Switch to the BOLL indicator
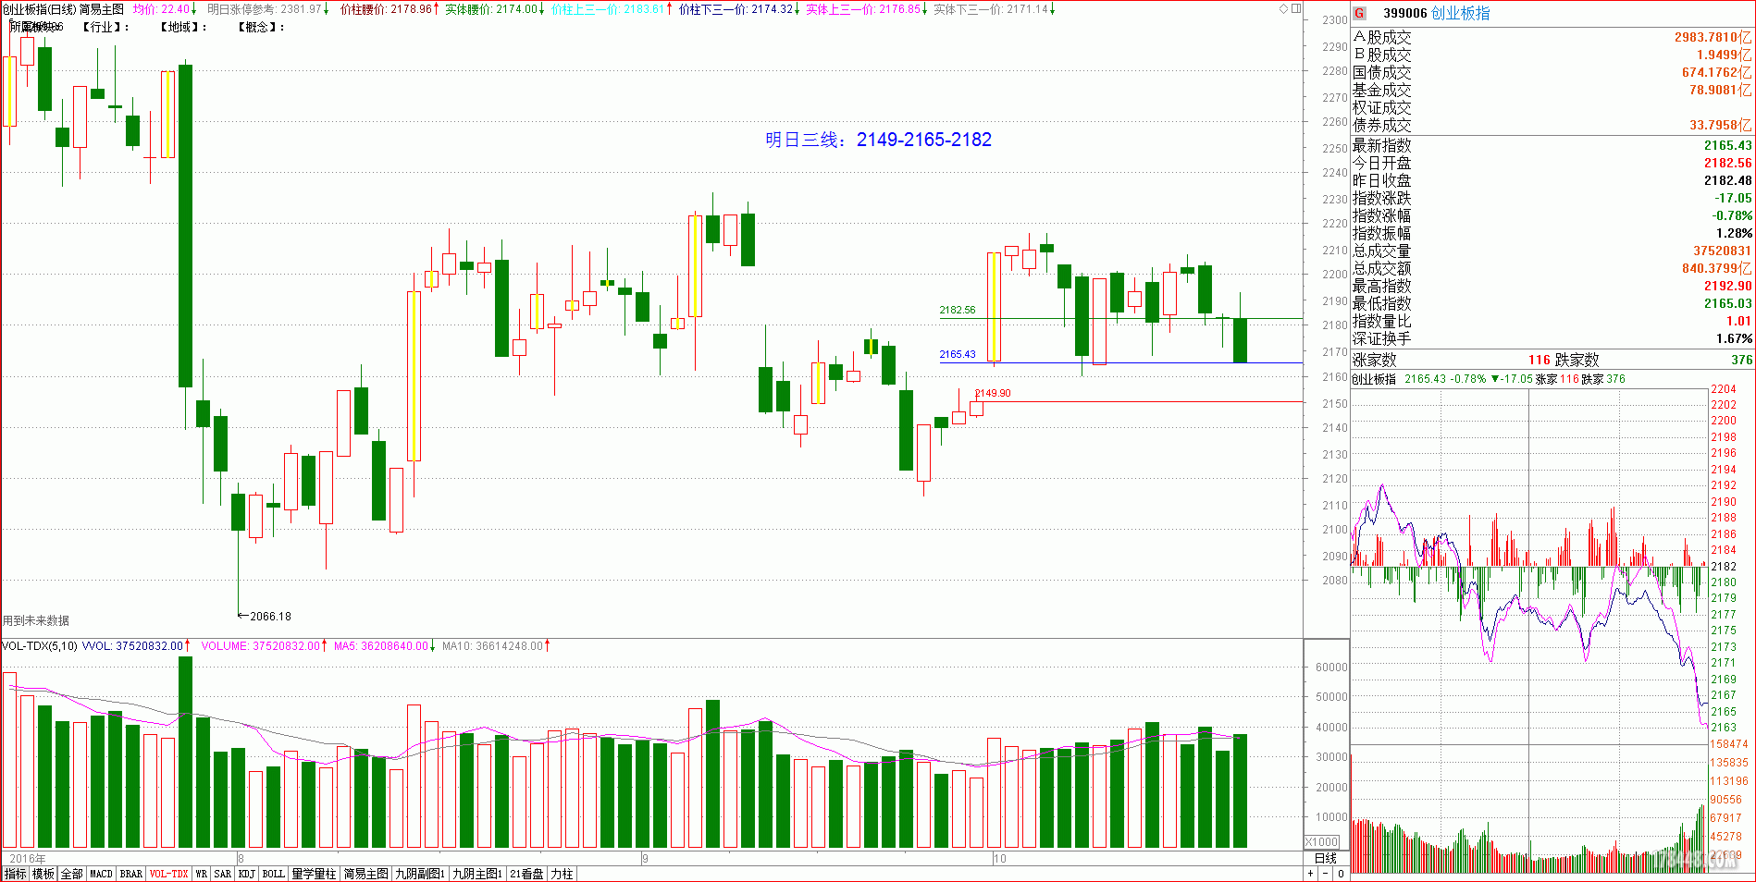1756x882 pixels. [274, 874]
